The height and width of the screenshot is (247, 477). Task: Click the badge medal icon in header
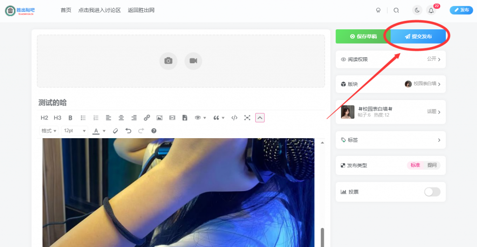(x=378, y=10)
